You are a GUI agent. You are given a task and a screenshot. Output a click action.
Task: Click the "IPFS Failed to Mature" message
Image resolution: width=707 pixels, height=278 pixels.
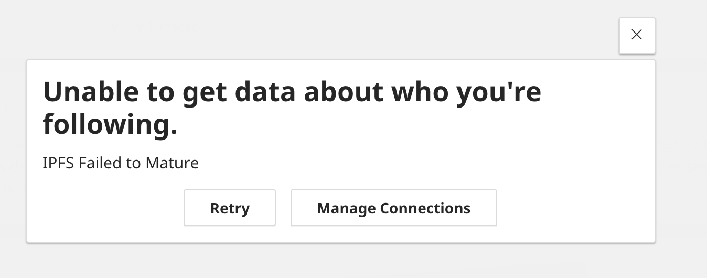(x=121, y=163)
